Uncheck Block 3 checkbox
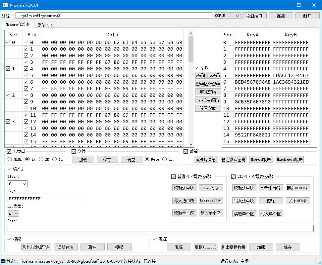Screen dimensions: 322x265 coord(26,62)
